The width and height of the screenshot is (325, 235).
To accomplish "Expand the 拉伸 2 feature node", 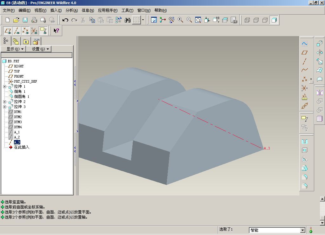I will click(4, 102).
